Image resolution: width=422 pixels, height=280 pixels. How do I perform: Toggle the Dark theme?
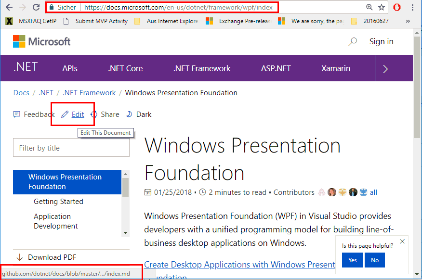click(139, 115)
